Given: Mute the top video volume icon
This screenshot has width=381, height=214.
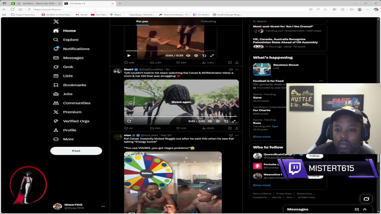Looking at the screenshot, I should [188, 56].
